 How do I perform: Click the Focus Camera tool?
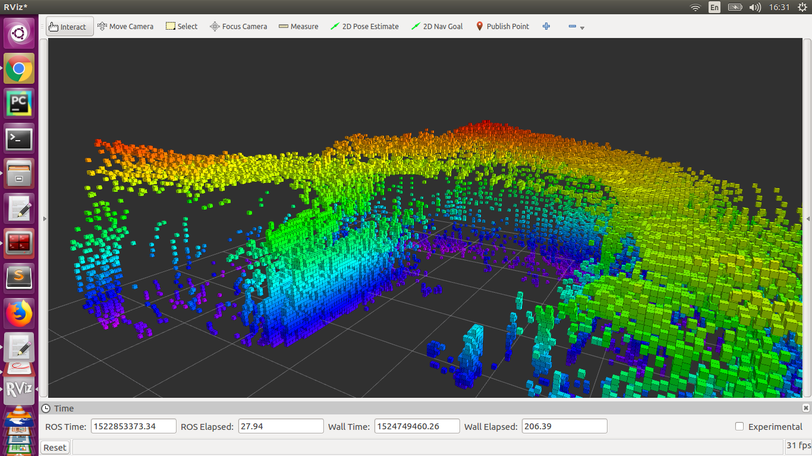pyautogui.click(x=238, y=26)
